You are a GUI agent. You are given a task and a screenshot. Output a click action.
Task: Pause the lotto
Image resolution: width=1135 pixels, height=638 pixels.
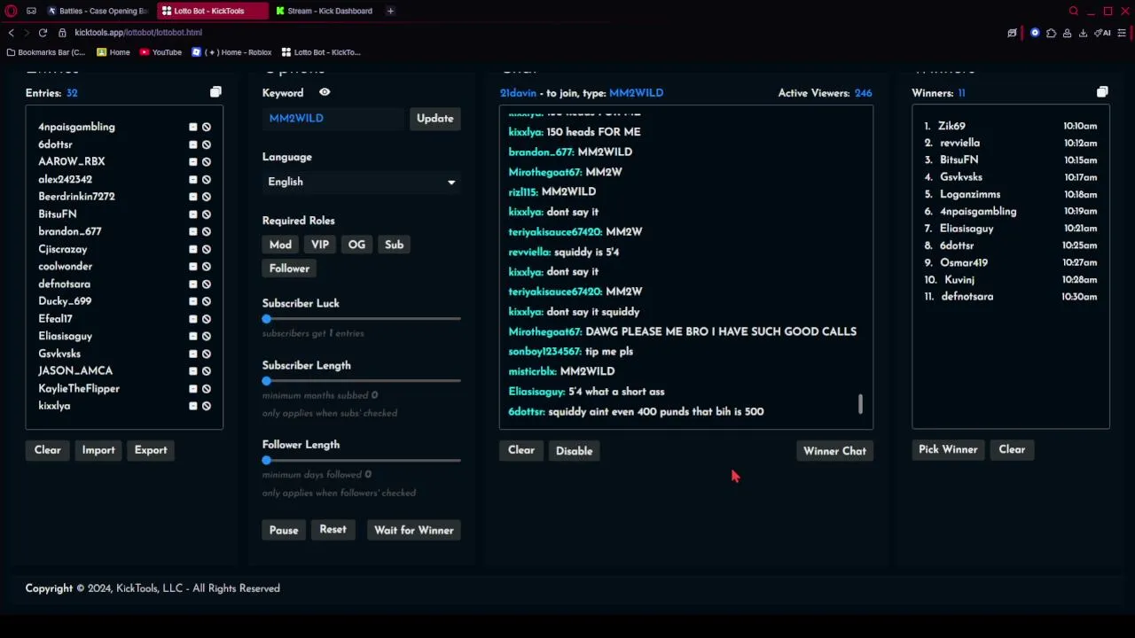[284, 531]
